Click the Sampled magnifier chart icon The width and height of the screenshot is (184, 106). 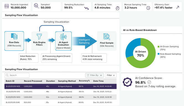pos(37,6)
